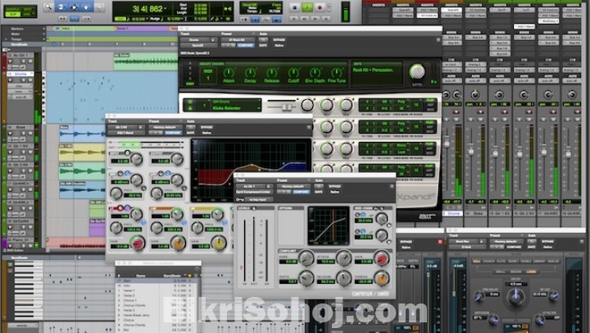Screen dimensions: 590x333
Task: Click the Easy button in Xpand!2
Action: tap(190, 84)
